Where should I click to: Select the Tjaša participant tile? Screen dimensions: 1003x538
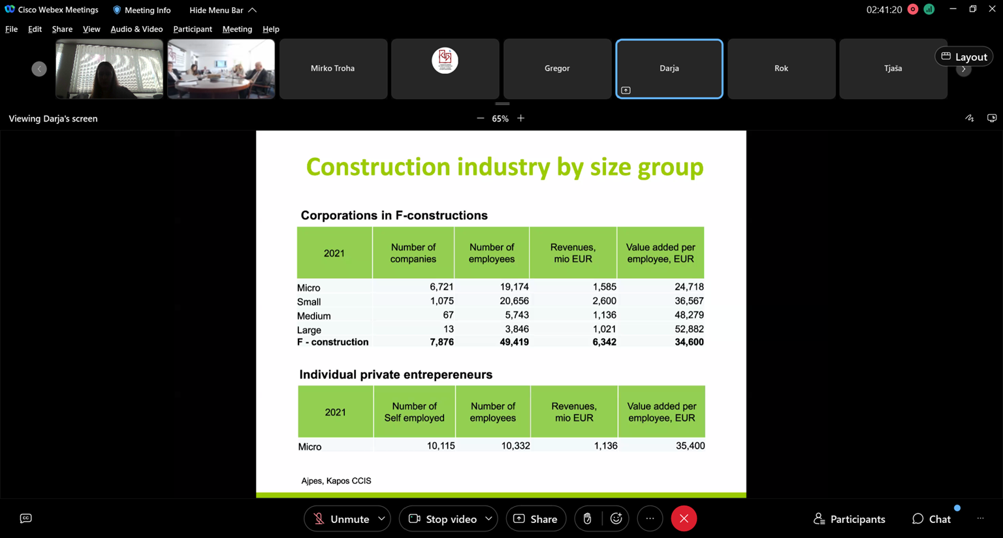pos(893,69)
